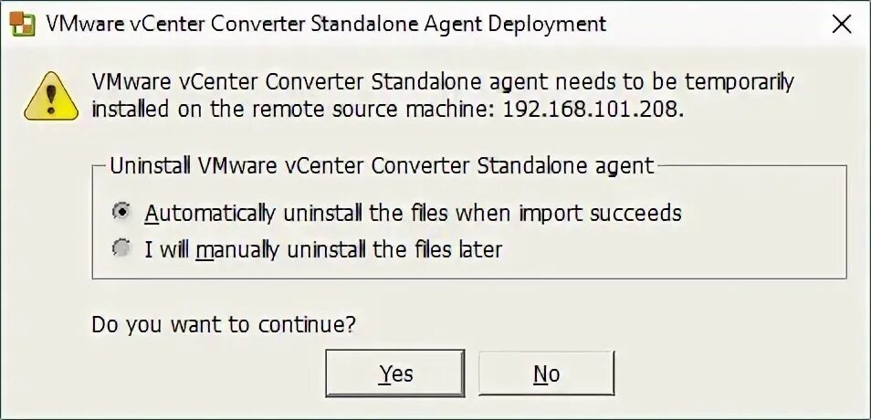Click blank dialog area left of Yes button
The image size is (871, 420).
tap(183, 373)
